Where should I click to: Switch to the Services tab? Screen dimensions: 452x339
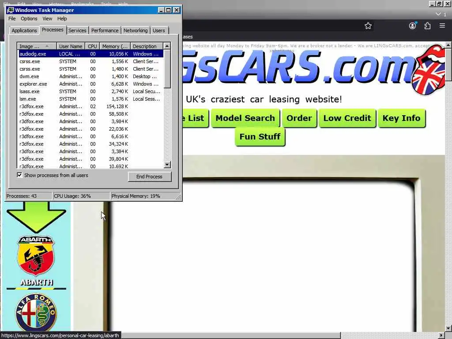click(x=77, y=30)
